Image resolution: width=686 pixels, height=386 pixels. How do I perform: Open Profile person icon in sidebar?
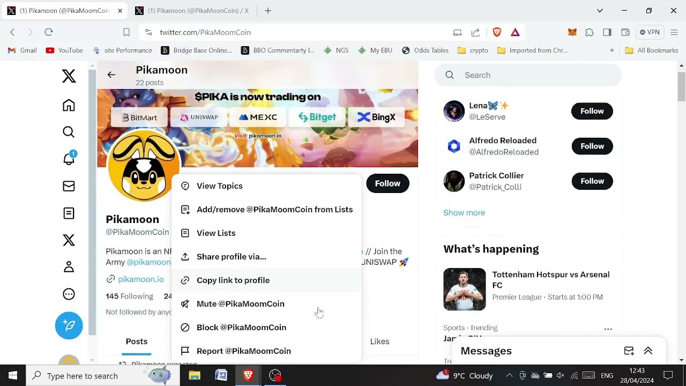tap(69, 267)
